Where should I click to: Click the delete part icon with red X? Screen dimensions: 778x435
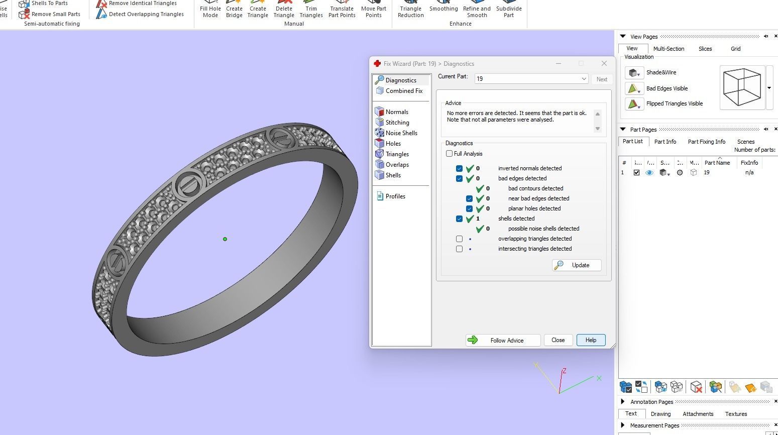696,387
